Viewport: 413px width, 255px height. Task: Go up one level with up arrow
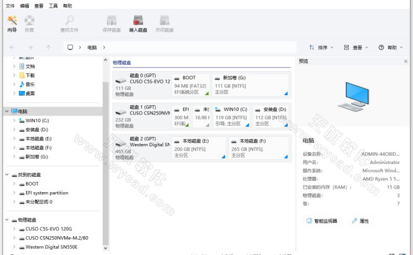(x=48, y=48)
